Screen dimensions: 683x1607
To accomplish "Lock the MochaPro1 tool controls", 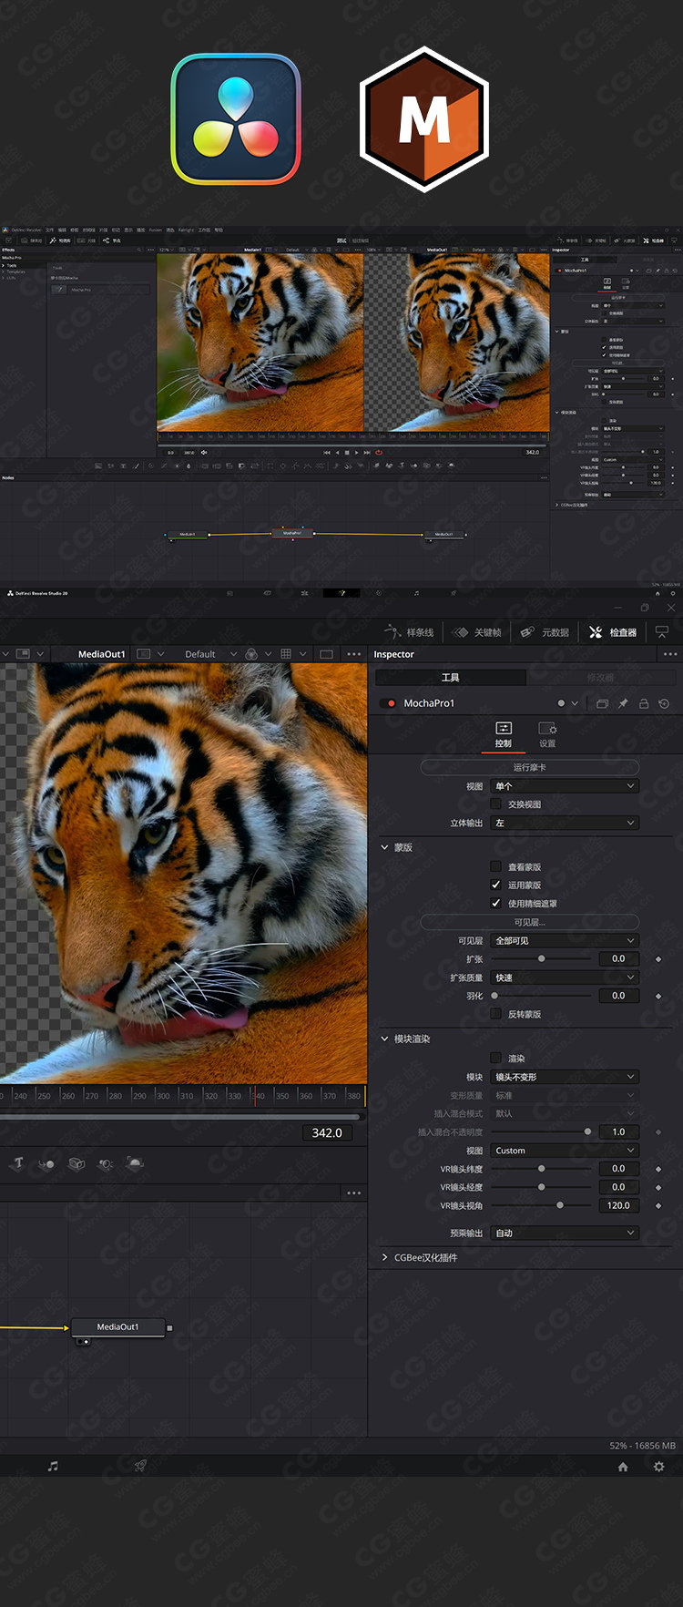I will pyautogui.click(x=644, y=703).
